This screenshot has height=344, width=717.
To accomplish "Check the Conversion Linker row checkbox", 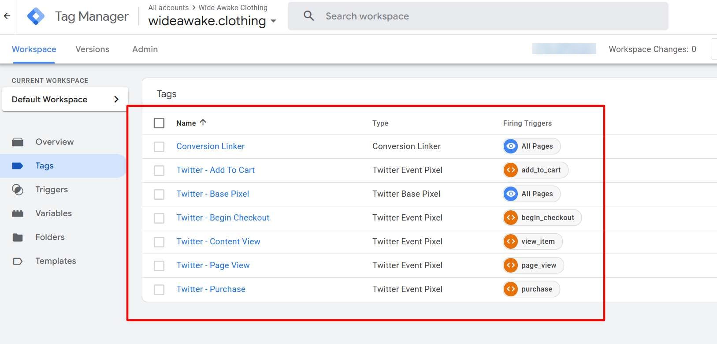I will tap(159, 146).
